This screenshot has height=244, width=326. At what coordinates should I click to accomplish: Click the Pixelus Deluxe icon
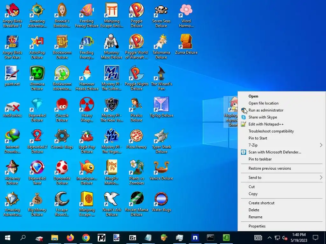(x=136, y=105)
